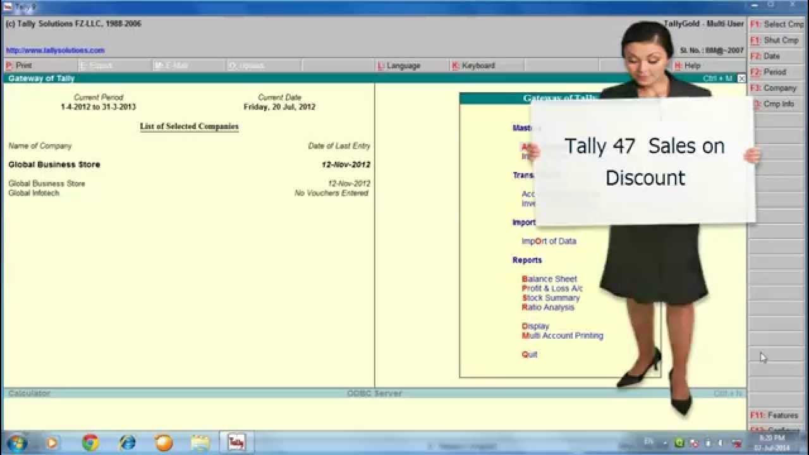Open Internet Explorer from the taskbar

127,442
